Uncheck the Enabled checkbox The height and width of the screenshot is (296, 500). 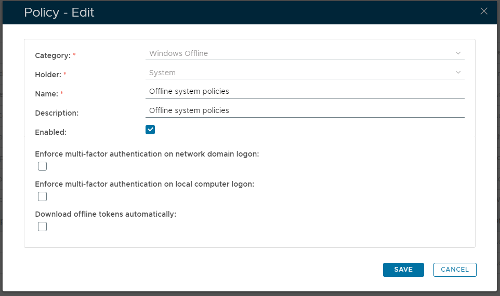point(150,130)
